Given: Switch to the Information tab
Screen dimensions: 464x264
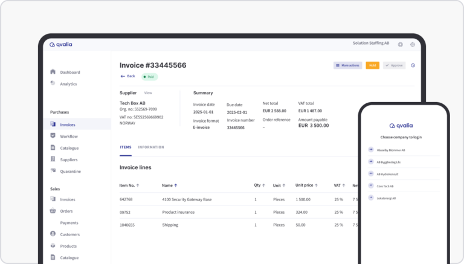Looking at the screenshot, I should (150, 147).
